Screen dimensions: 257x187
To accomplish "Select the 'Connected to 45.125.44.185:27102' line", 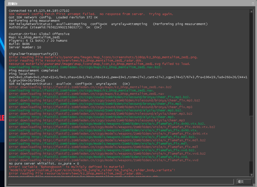I will 39,11.
